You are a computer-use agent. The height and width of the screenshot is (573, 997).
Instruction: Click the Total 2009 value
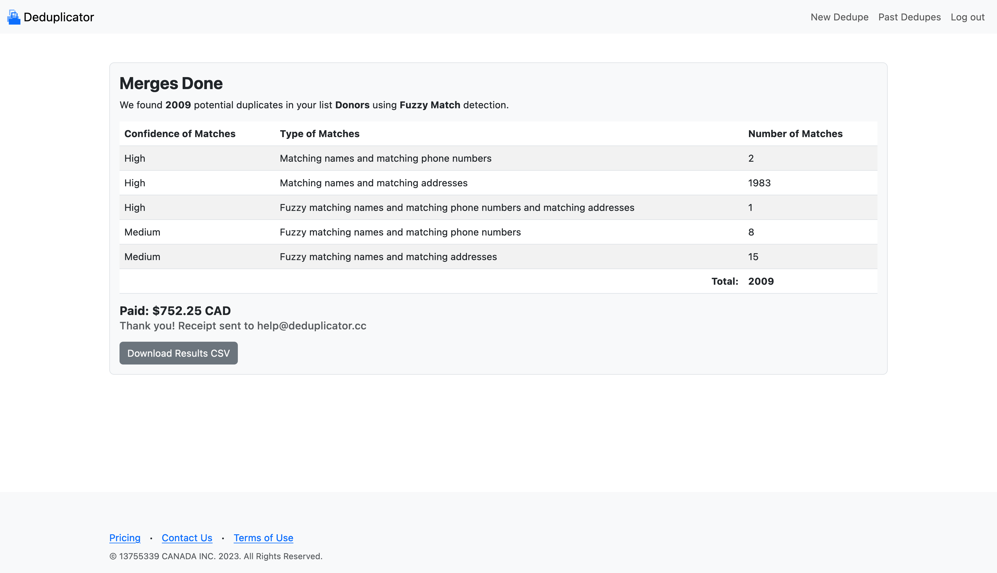pyautogui.click(x=761, y=281)
